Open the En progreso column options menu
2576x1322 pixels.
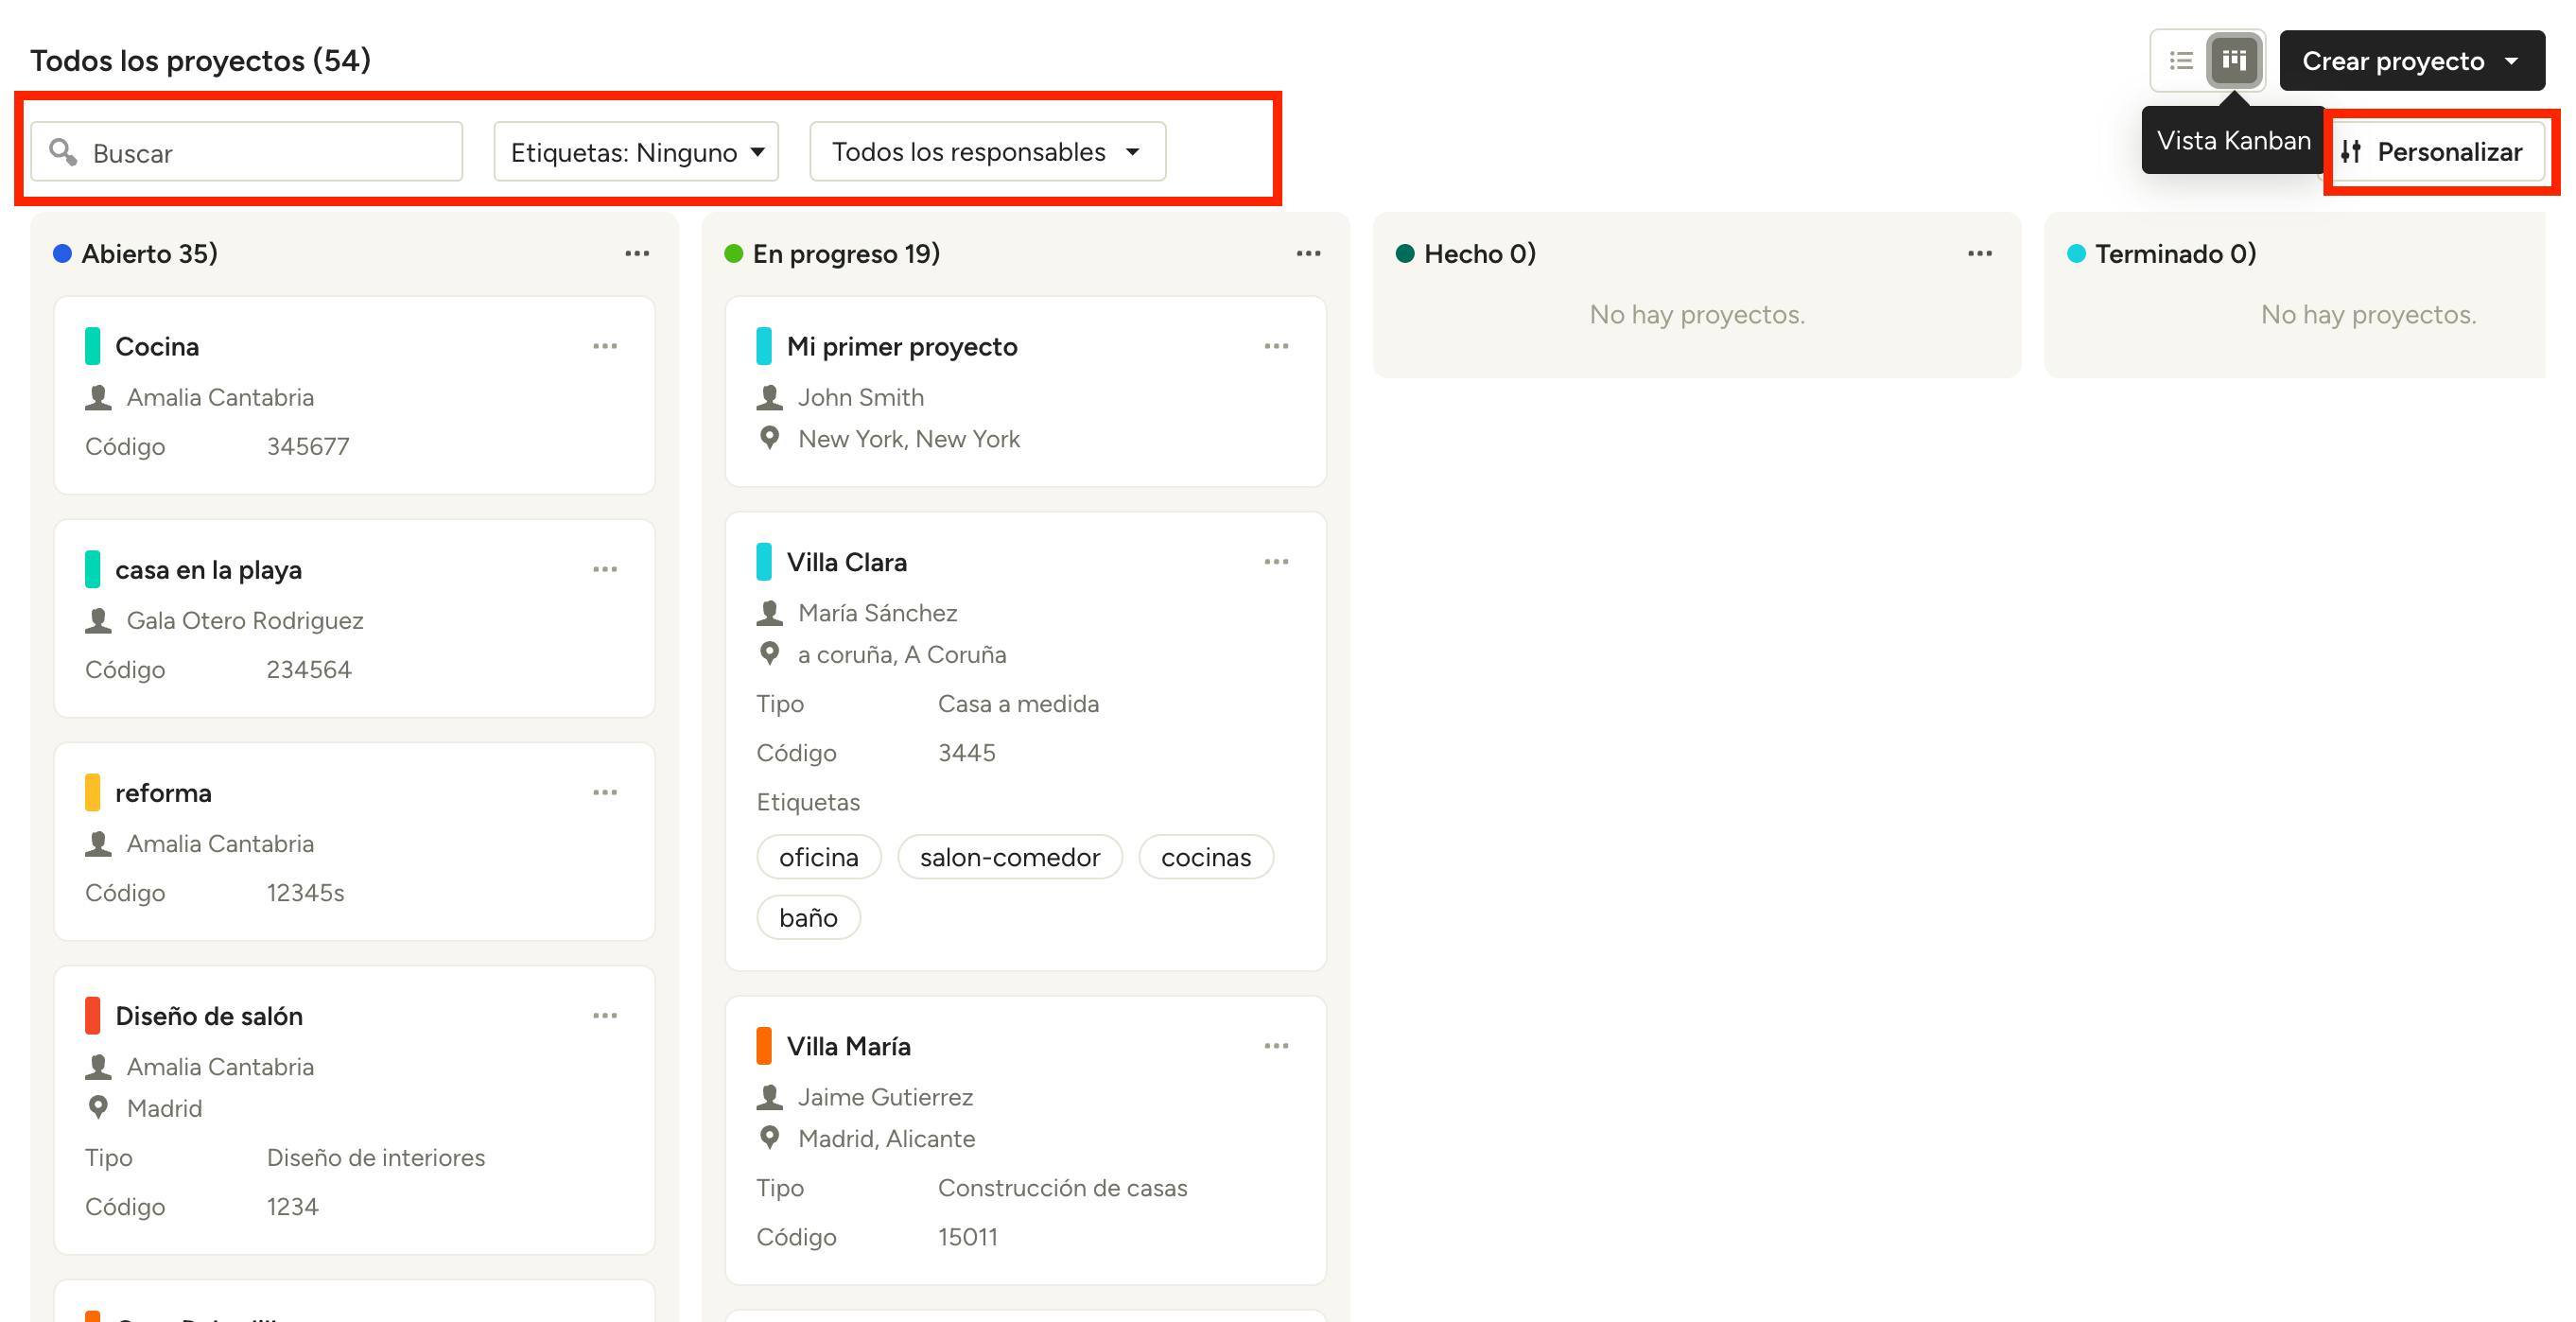coord(1308,254)
